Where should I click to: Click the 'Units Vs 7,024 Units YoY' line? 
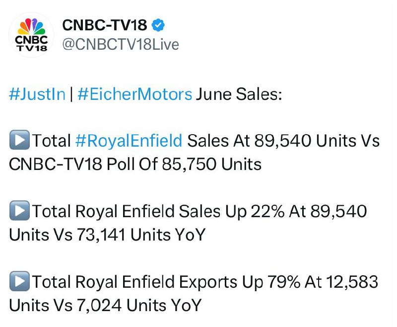tap(105, 305)
